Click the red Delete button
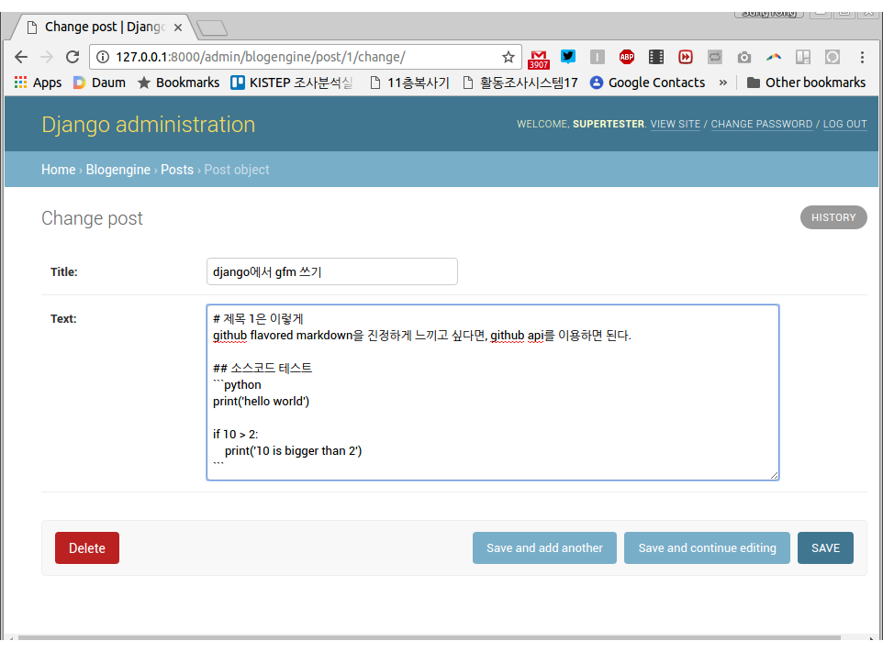883x652 pixels. pos(86,548)
